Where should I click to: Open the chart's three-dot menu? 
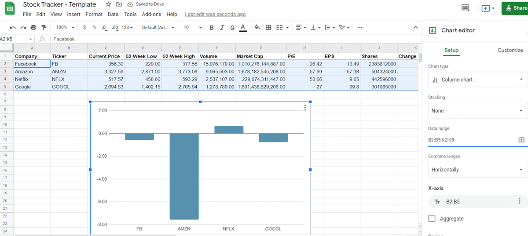tap(304, 108)
